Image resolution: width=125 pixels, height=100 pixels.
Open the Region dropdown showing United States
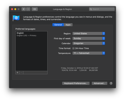tap(89, 33)
